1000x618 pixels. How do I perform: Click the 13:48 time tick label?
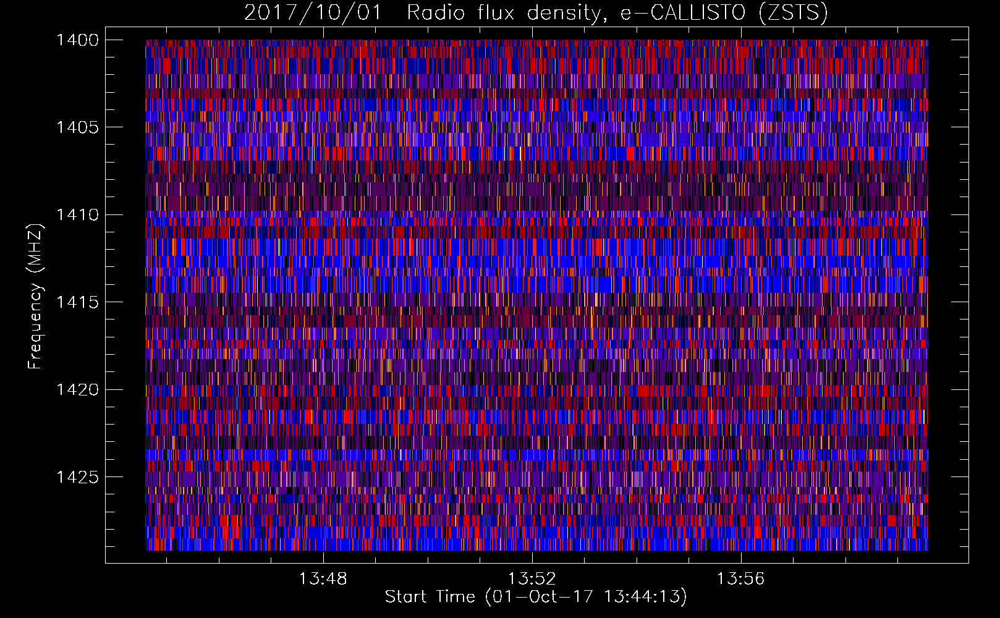(323, 579)
